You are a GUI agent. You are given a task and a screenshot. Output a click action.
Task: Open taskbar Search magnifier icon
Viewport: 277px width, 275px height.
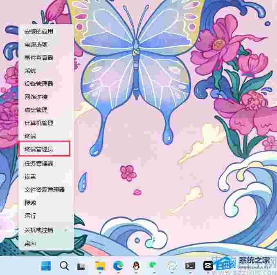tap(64, 266)
